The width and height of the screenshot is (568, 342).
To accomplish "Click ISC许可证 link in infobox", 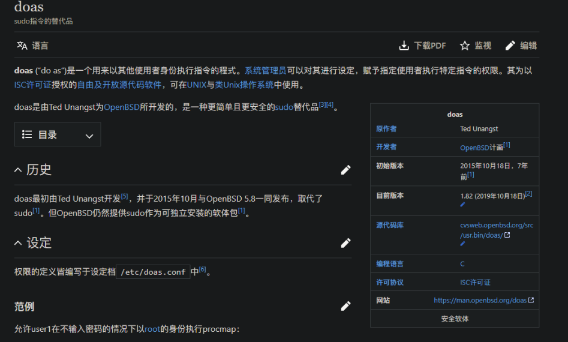I will point(475,282).
